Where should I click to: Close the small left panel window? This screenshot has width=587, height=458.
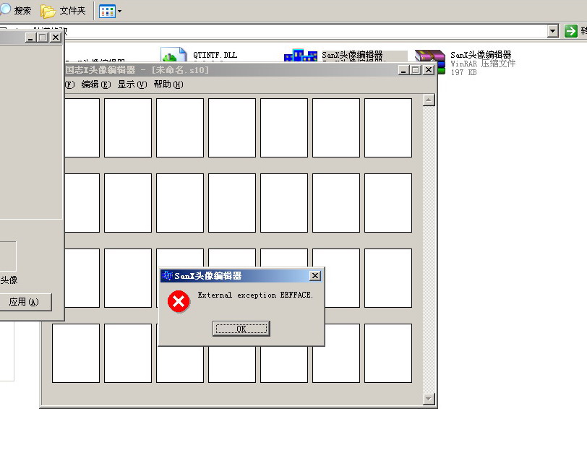[56, 38]
